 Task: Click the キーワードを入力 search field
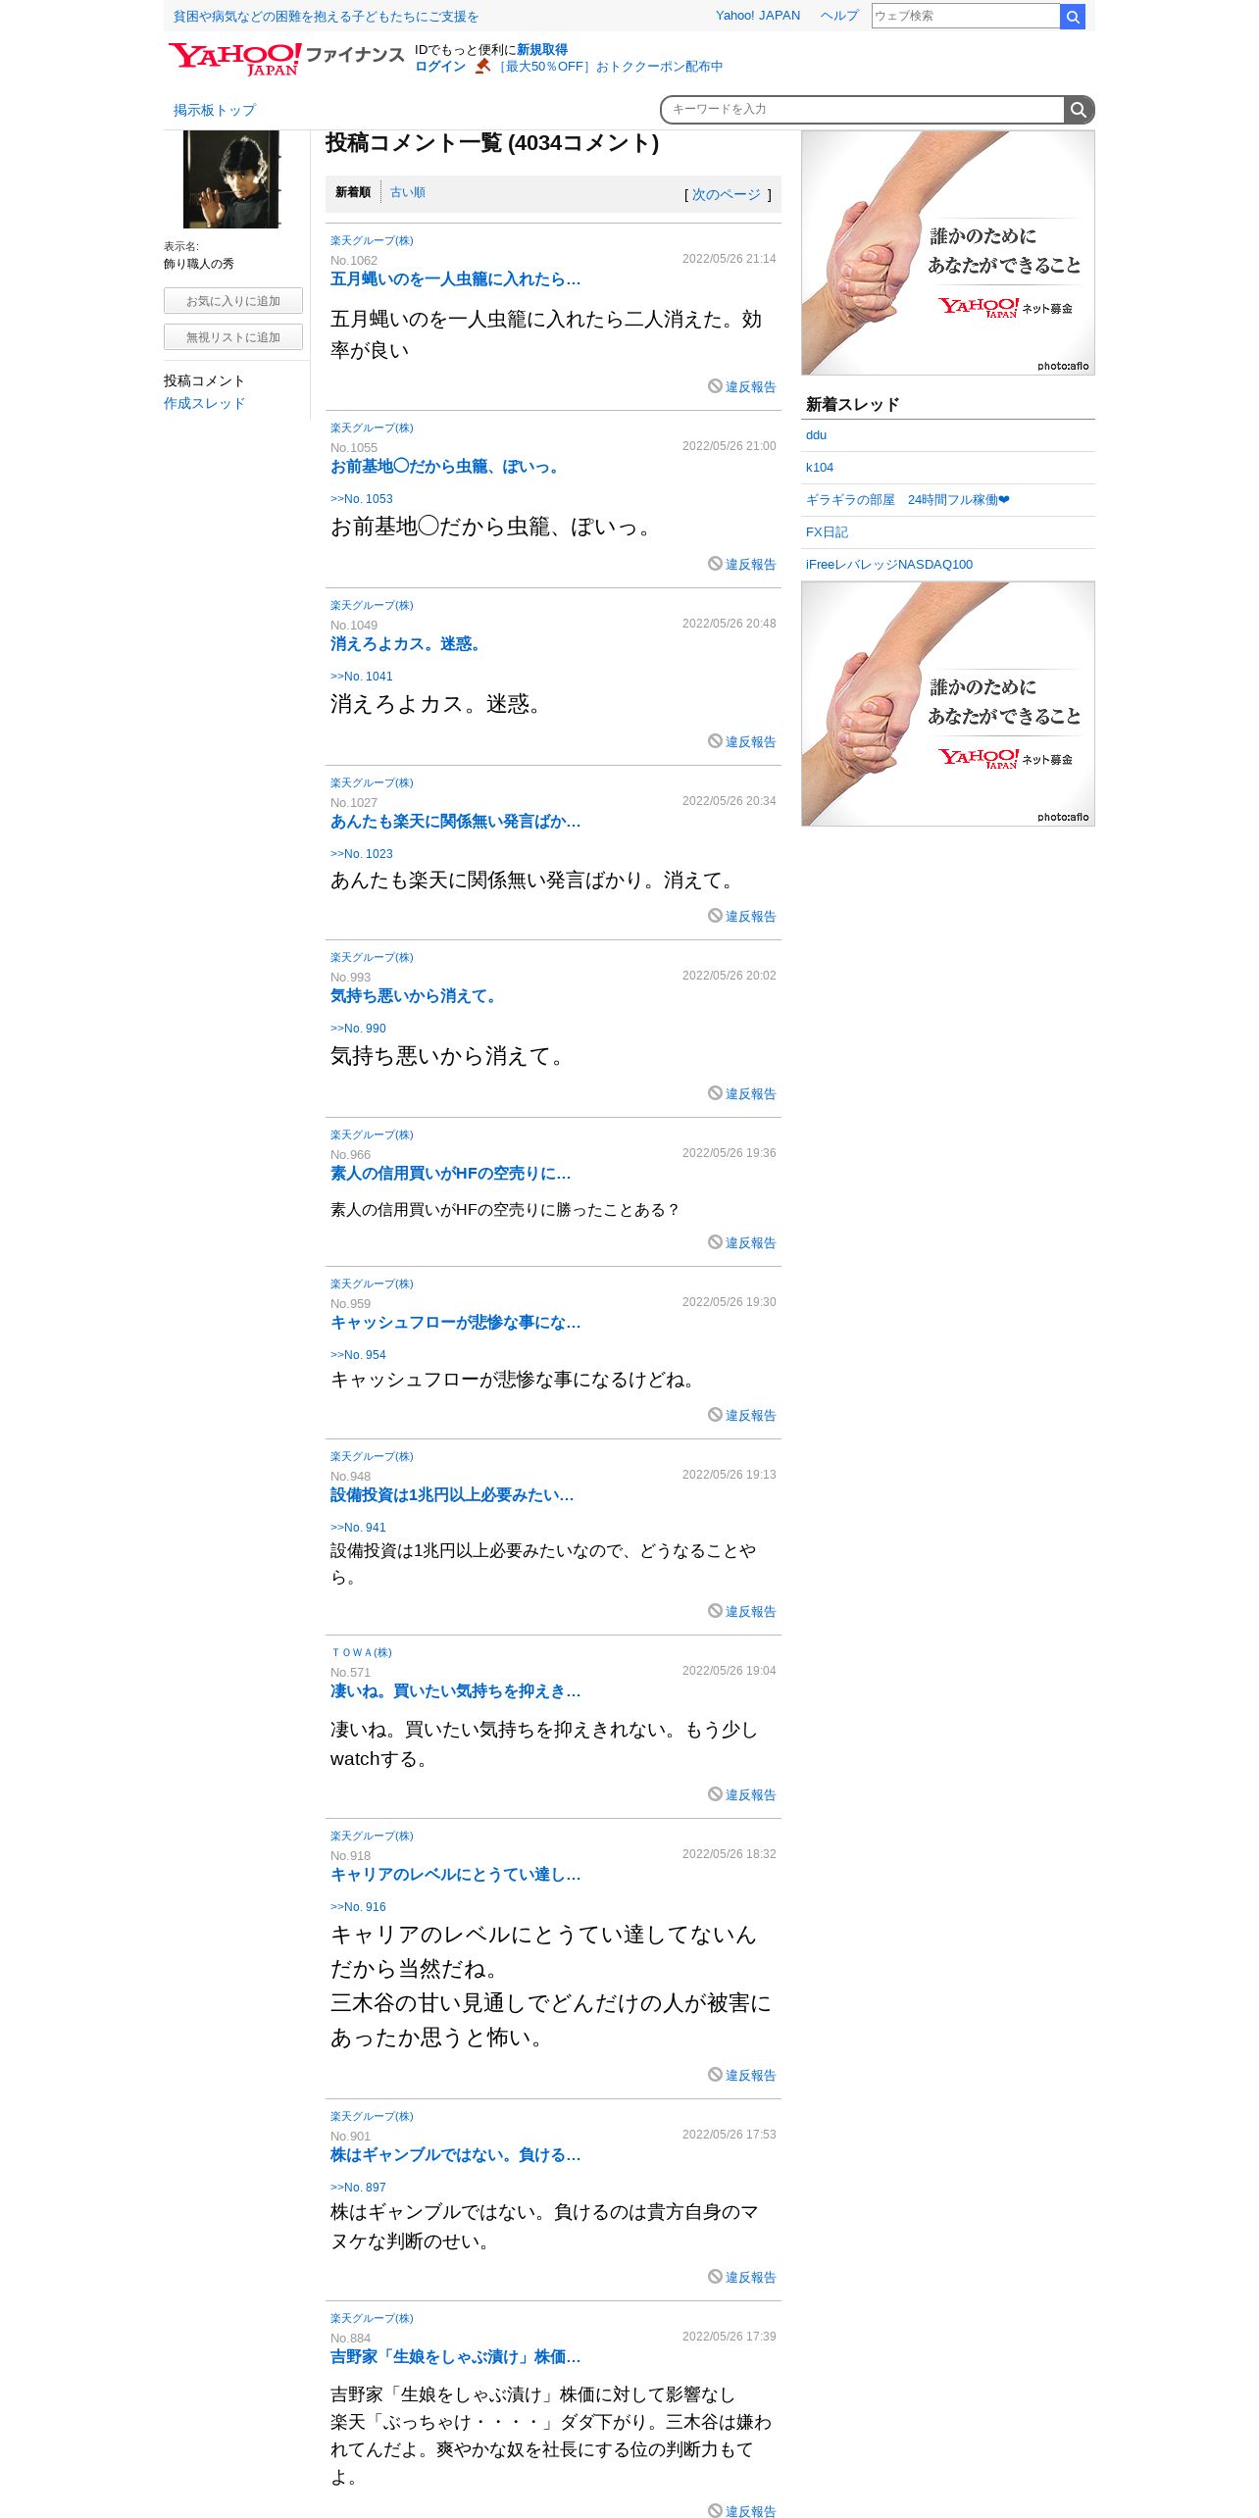pos(863,110)
